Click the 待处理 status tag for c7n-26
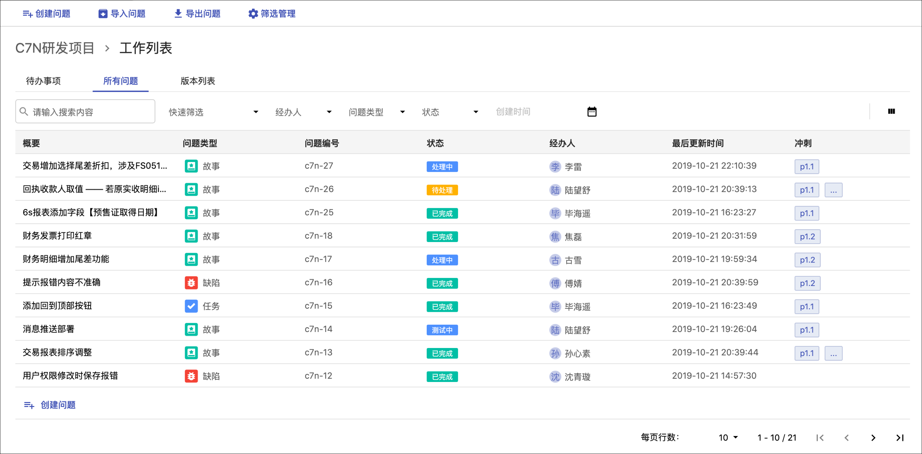The image size is (922, 454). pos(442,190)
